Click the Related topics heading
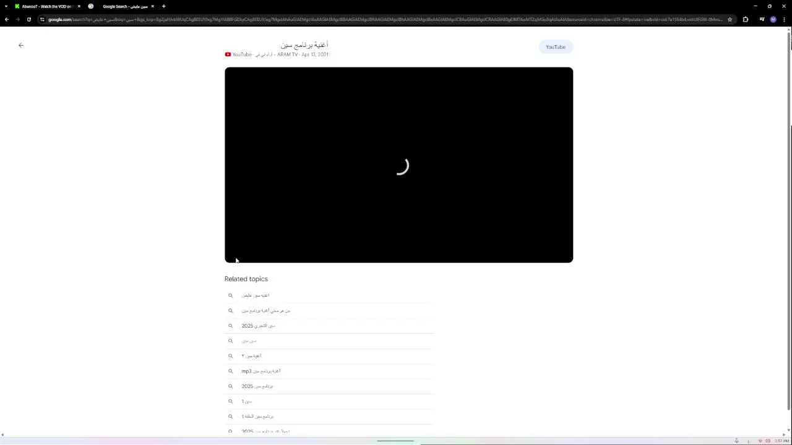The height and width of the screenshot is (445, 792). 246,279
